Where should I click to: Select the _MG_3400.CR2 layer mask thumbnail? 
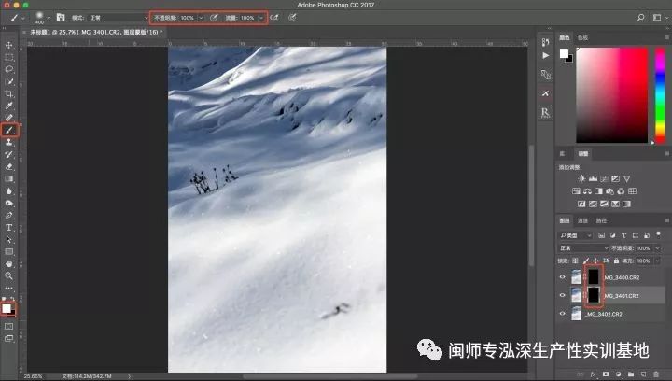click(x=594, y=276)
